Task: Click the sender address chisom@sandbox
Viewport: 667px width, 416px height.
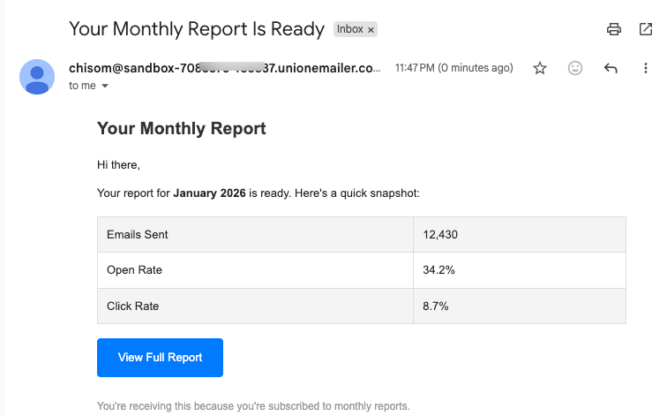Action: tap(225, 68)
